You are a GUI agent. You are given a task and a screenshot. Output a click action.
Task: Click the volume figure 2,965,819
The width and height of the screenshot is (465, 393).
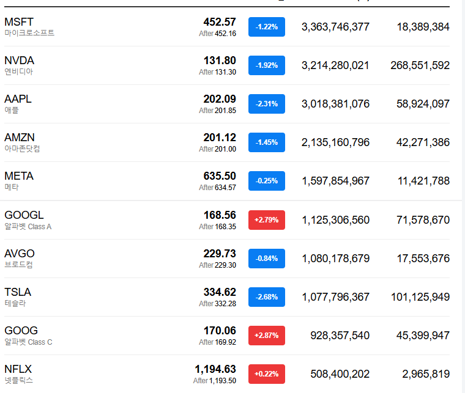point(426,374)
